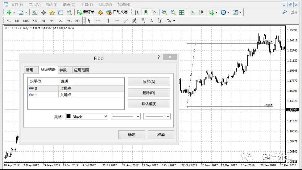The width and height of the screenshot is (302, 170).
Task: Confirm with the 确定 button
Action: pyautogui.click(x=131, y=135)
